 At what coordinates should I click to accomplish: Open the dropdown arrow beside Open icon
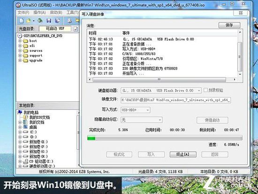point(34,21)
